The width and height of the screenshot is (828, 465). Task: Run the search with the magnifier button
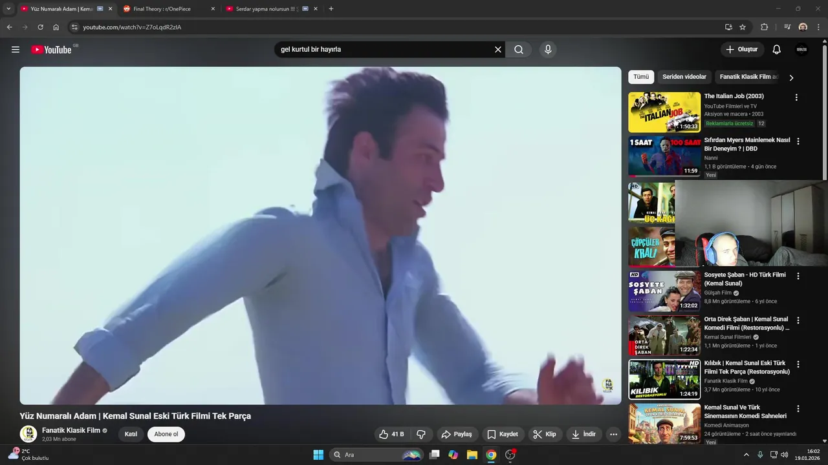519,50
